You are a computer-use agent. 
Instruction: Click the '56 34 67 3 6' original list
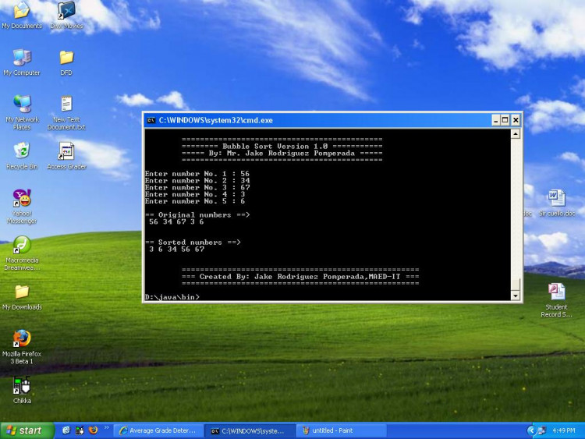[x=176, y=221]
